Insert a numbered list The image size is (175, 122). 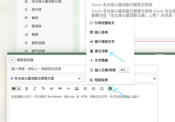click(94, 89)
